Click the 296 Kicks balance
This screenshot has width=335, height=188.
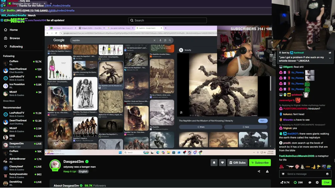tap(298, 183)
